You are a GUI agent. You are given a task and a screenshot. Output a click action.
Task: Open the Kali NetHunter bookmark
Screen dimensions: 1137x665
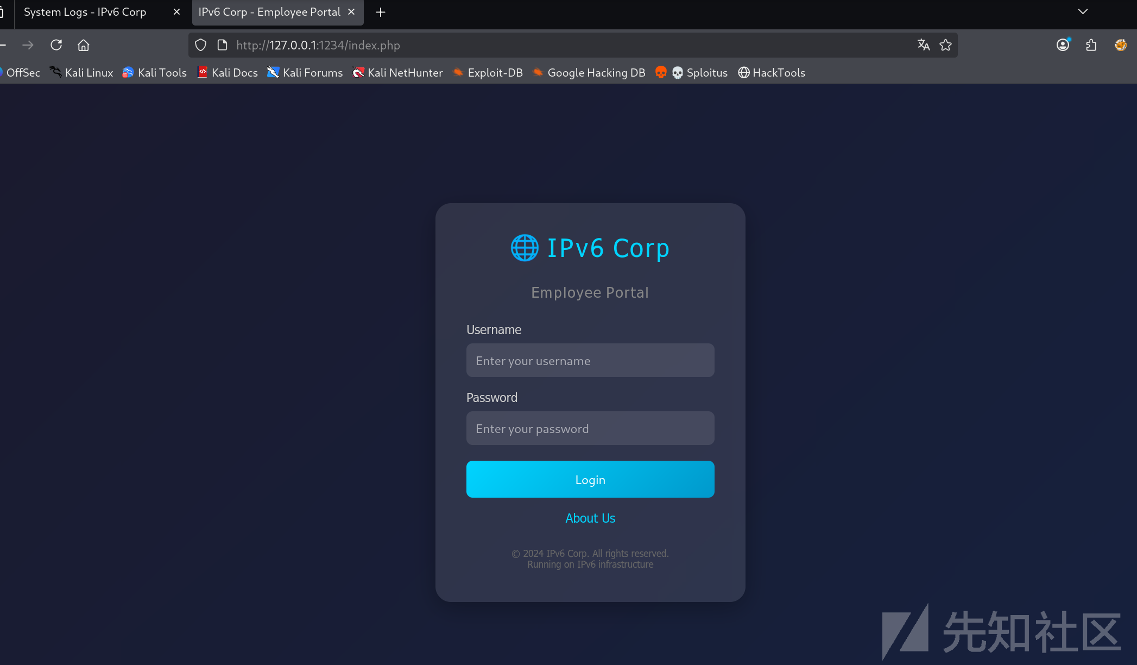(x=397, y=73)
